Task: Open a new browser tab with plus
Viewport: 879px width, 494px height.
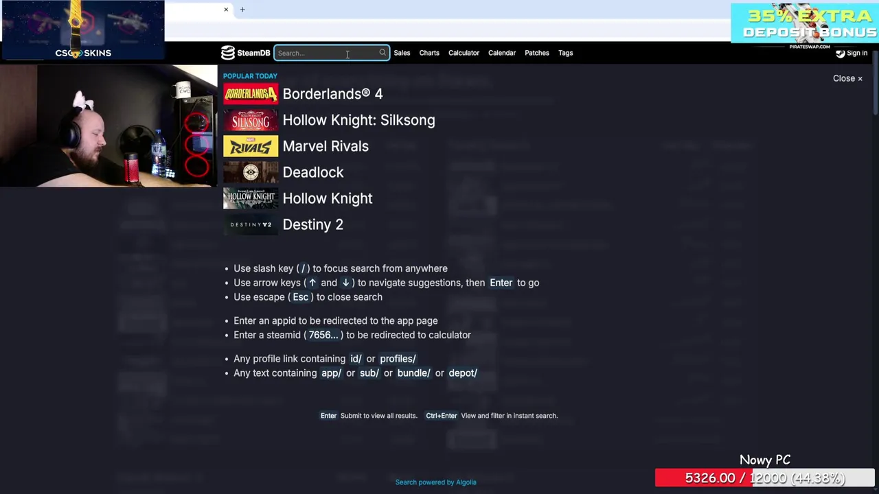Action: point(242,10)
